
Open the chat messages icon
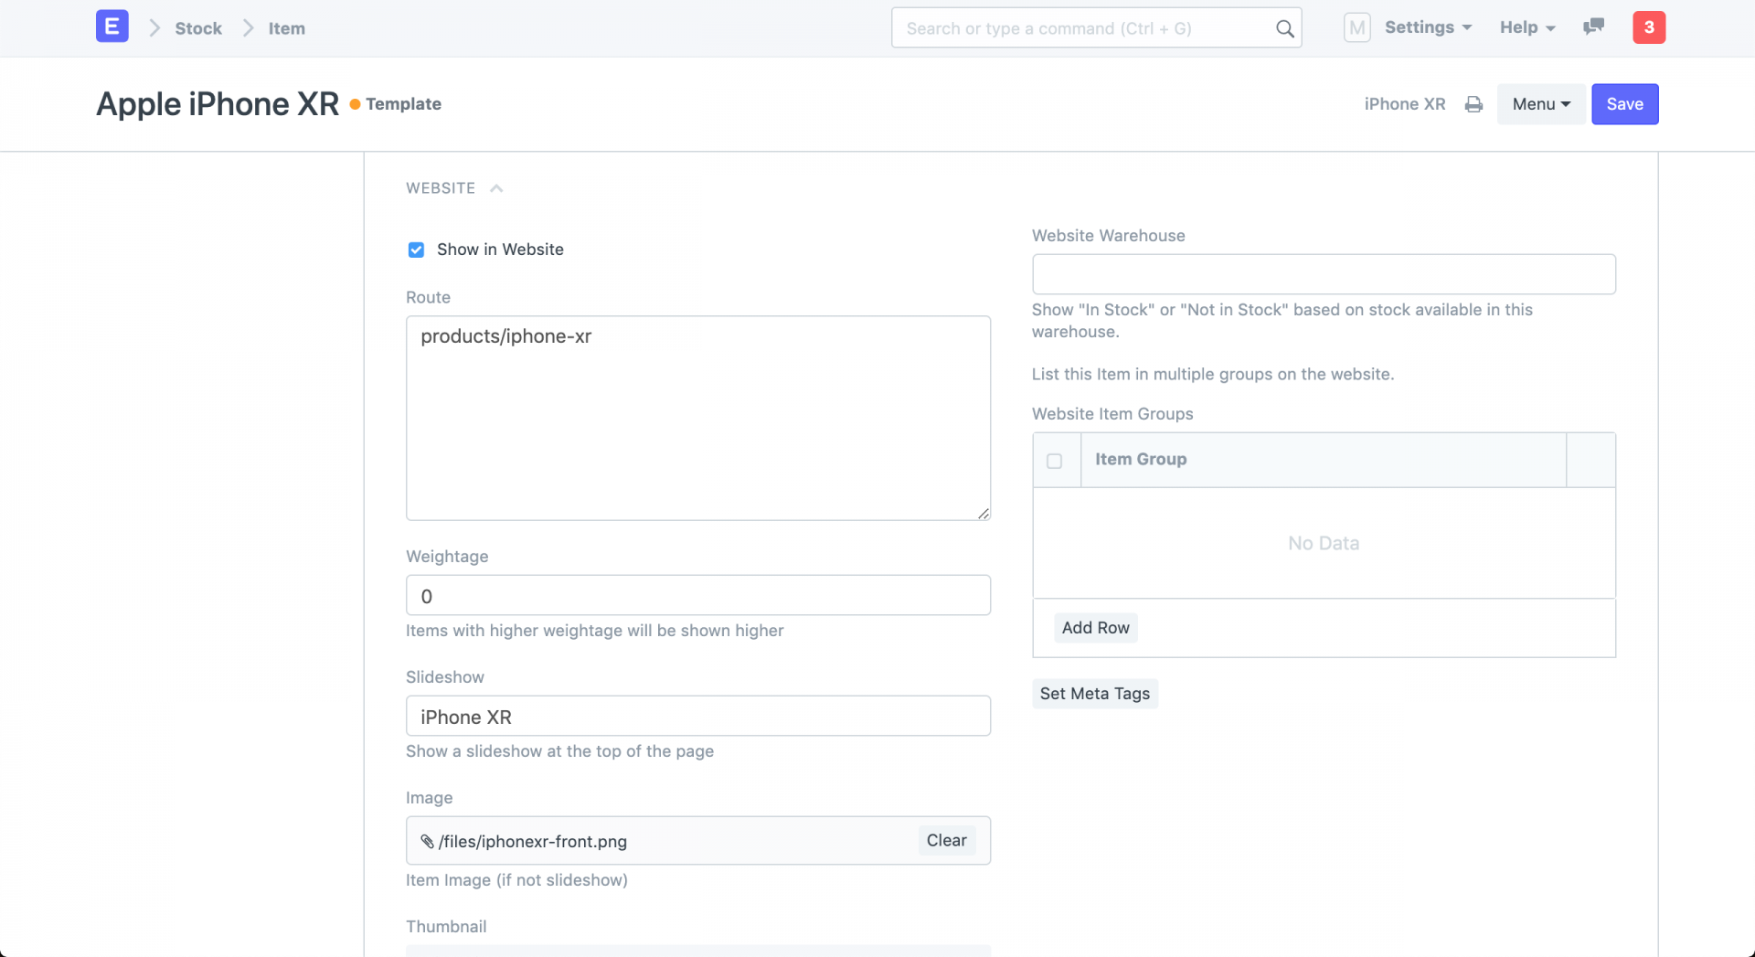[x=1593, y=27]
